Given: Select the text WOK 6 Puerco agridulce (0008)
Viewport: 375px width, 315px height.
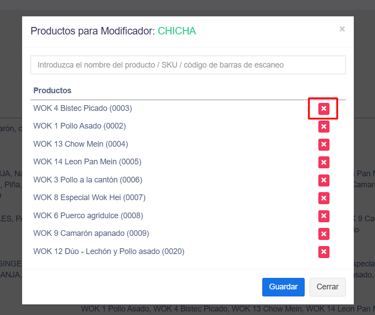Looking at the screenshot, I should click(88, 216).
